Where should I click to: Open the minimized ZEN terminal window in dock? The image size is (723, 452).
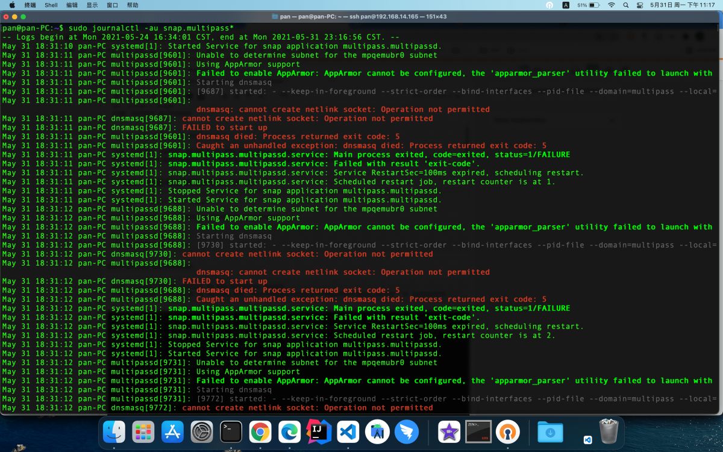478,432
